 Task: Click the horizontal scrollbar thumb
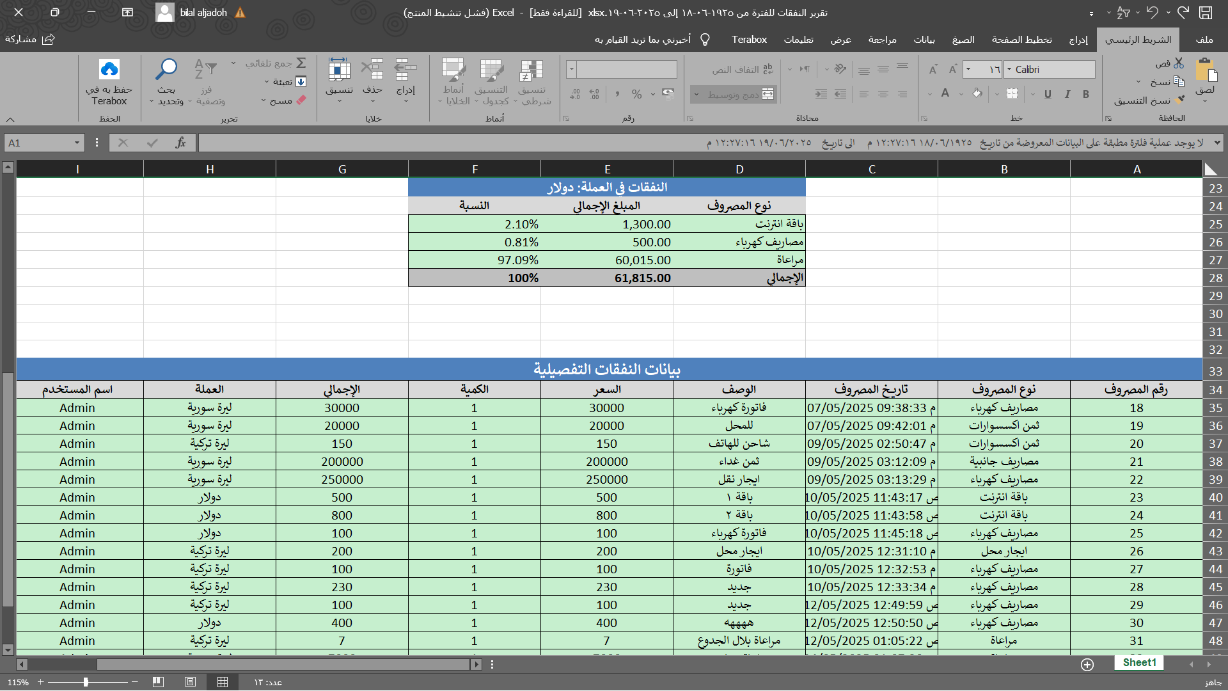point(283,664)
